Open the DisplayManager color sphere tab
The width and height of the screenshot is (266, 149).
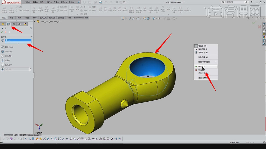25,24
